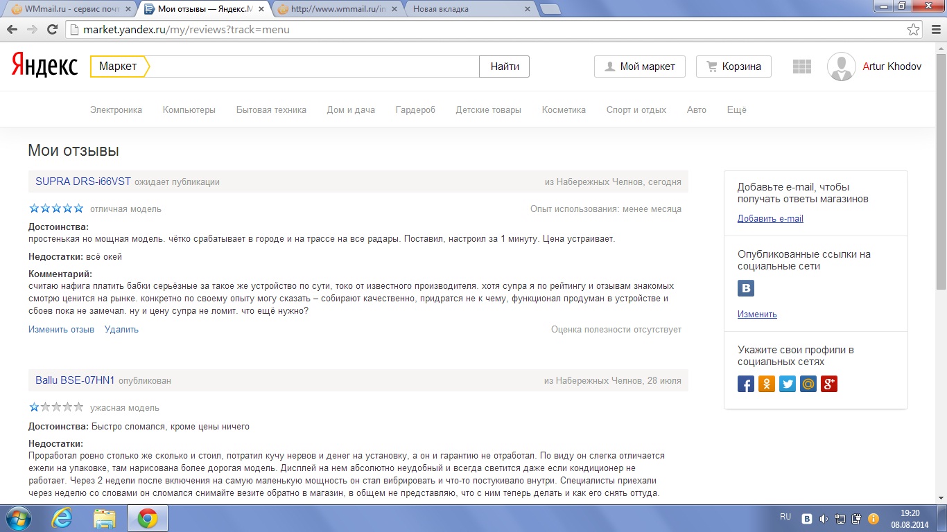Open Ballu BSE-07HN1 product link
Screen dimensions: 947x532
point(75,380)
